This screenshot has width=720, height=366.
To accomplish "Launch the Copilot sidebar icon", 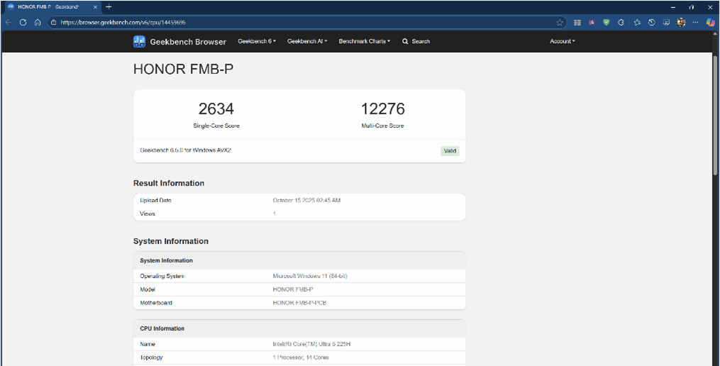I will click(711, 22).
